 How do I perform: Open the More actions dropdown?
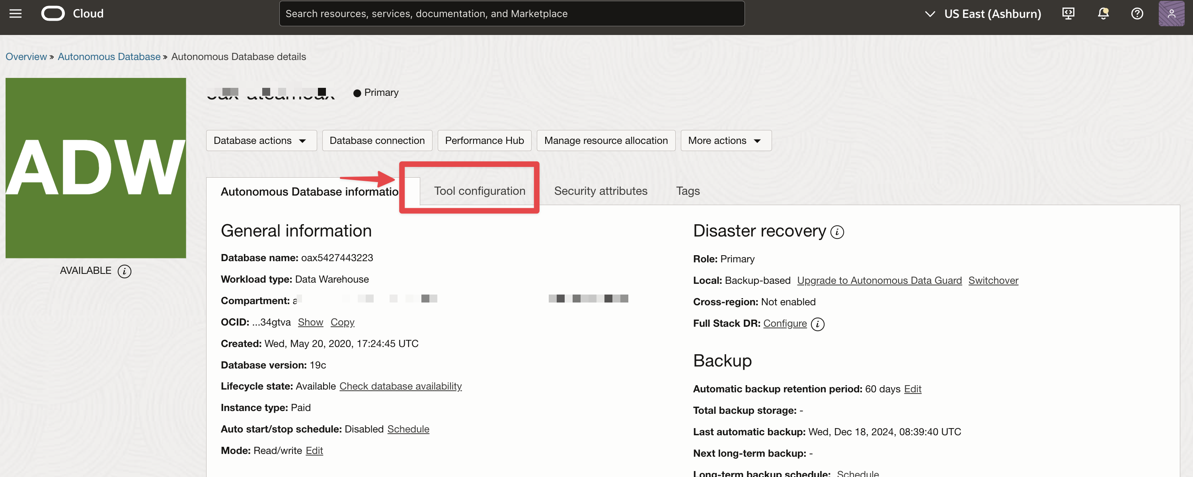coord(726,140)
